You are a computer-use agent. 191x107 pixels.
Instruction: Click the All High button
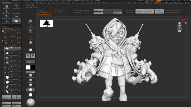point(16,105)
